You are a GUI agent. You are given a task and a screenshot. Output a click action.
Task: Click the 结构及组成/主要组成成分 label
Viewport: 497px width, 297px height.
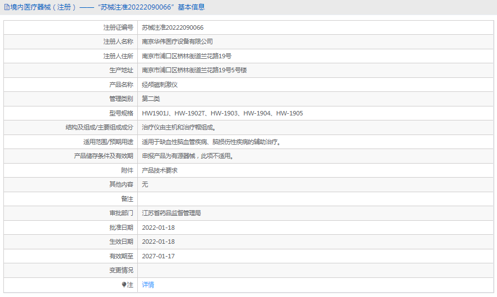(99, 127)
